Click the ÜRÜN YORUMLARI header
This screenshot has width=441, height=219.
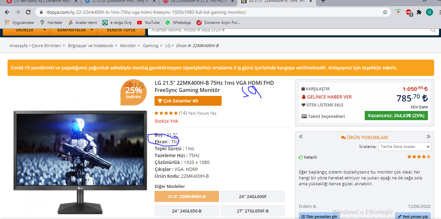pyautogui.click(x=364, y=137)
